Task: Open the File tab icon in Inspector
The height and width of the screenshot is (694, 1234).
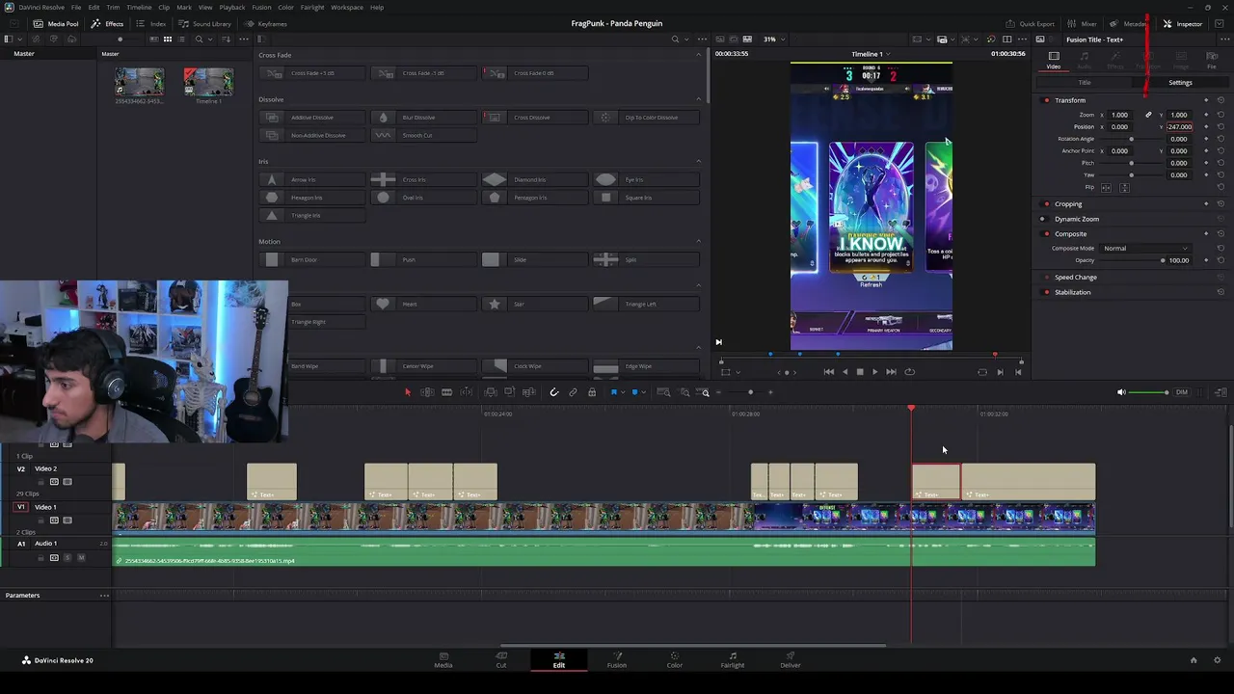Action: [x=1212, y=60]
